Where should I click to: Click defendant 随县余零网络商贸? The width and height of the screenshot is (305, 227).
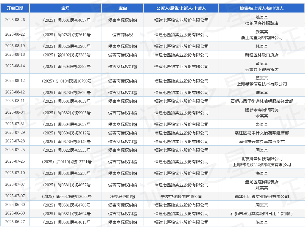click(262, 110)
